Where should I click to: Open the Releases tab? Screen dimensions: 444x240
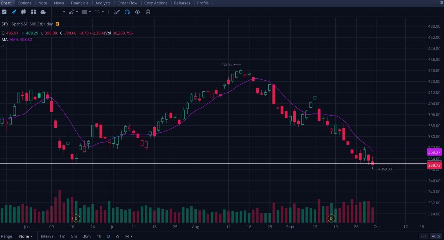coord(182,3)
